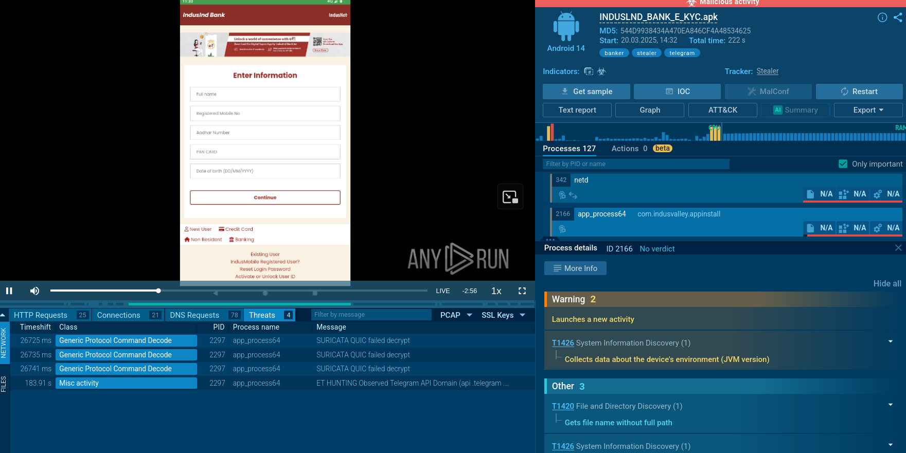Open ATT&CK matrix

click(723, 110)
